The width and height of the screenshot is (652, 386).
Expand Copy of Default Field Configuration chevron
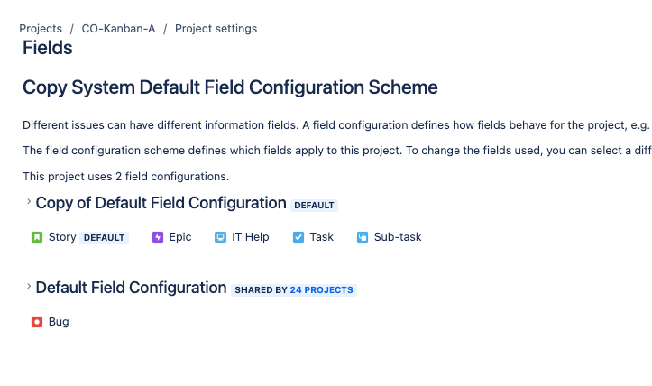click(29, 201)
